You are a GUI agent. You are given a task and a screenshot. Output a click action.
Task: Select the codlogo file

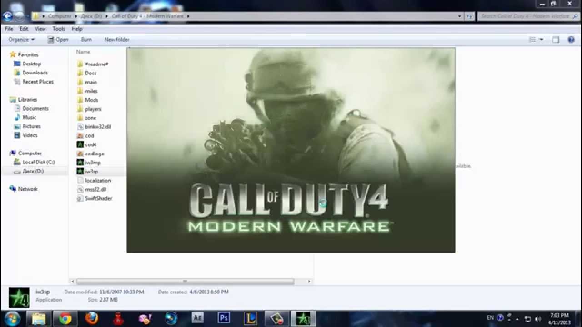pos(90,154)
